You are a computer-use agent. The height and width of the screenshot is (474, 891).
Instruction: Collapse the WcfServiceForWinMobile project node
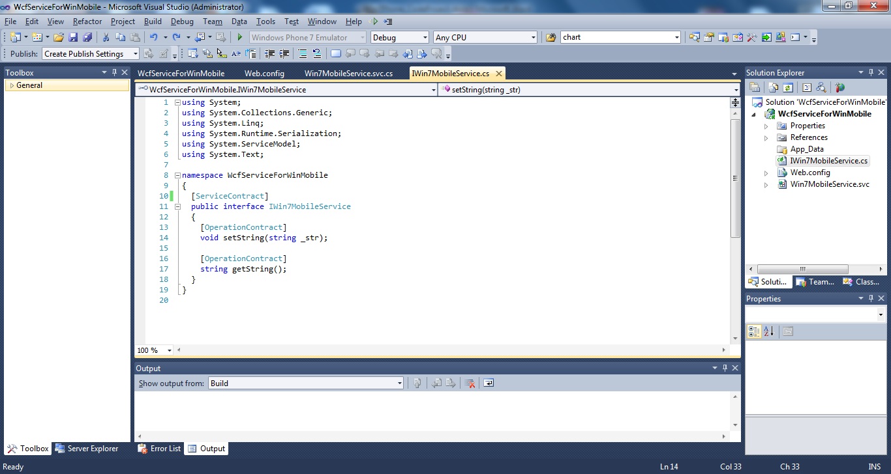click(755, 114)
